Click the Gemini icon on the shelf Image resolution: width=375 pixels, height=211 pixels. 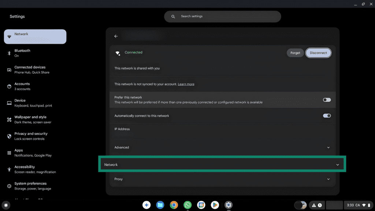pyautogui.click(x=146, y=205)
